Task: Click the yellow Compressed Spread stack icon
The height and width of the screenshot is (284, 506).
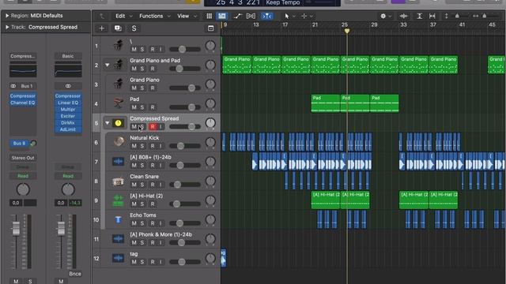Action: click(118, 123)
